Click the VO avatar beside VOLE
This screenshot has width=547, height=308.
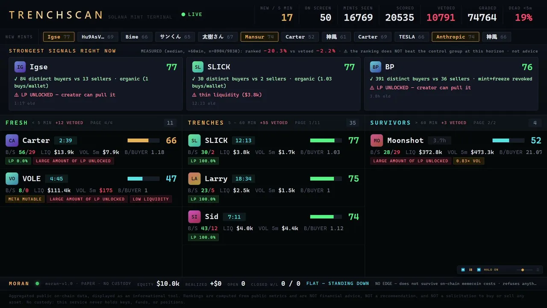pos(12,178)
